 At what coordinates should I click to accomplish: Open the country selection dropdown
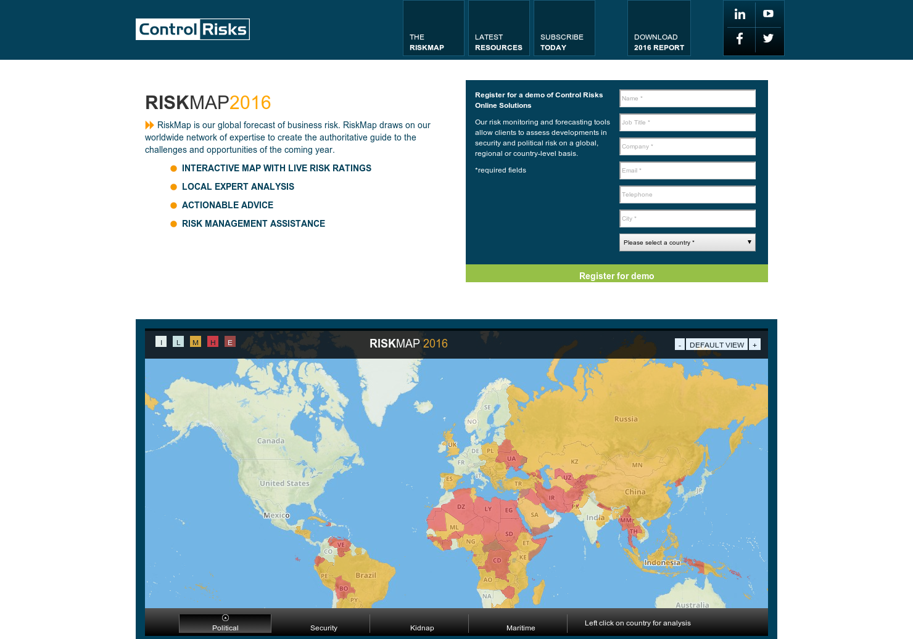[x=687, y=242]
